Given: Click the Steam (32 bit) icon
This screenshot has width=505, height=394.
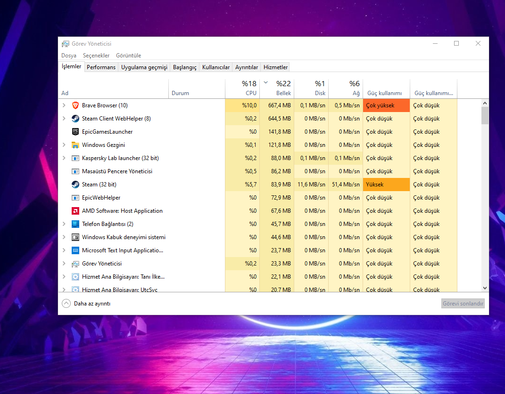Looking at the screenshot, I should coord(75,185).
